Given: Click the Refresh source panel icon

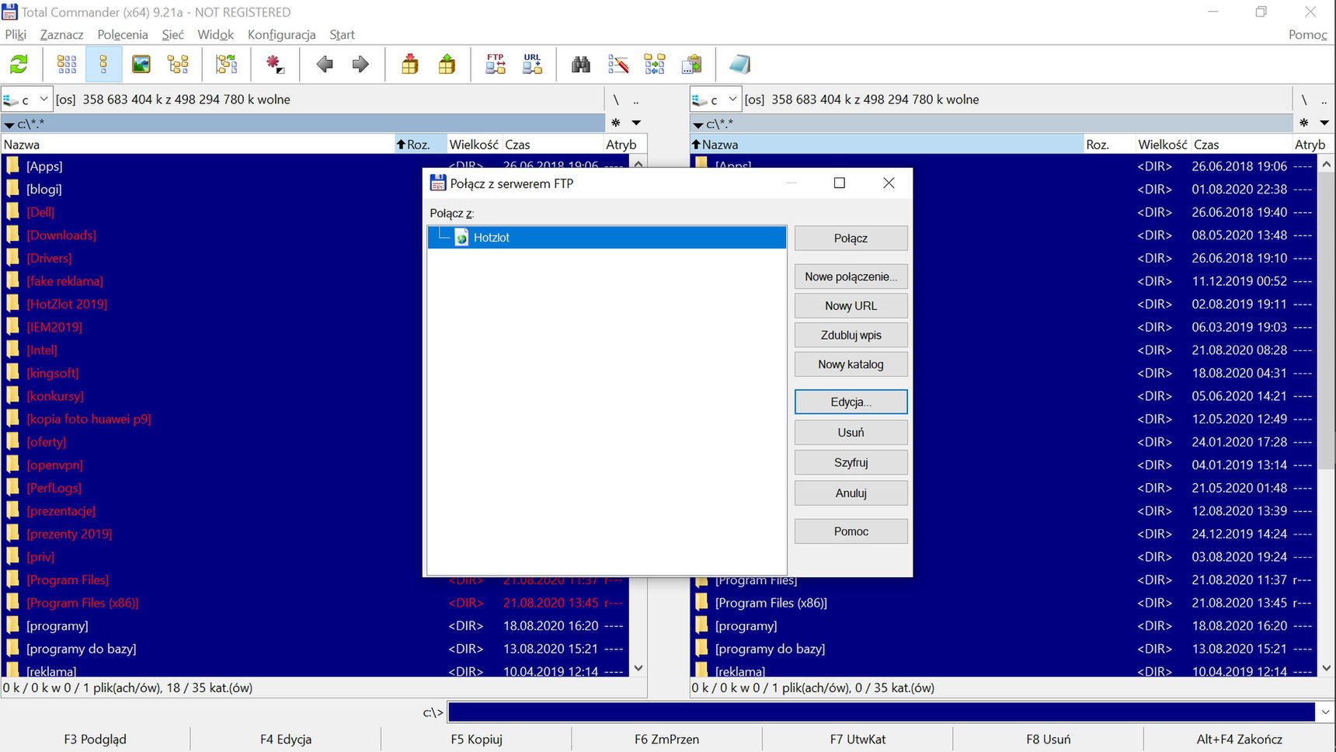Looking at the screenshot, I should click(x=19, y=64).
